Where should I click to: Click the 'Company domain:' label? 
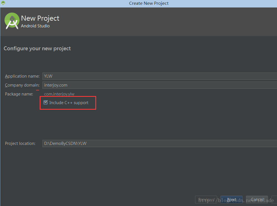point(22,85)
